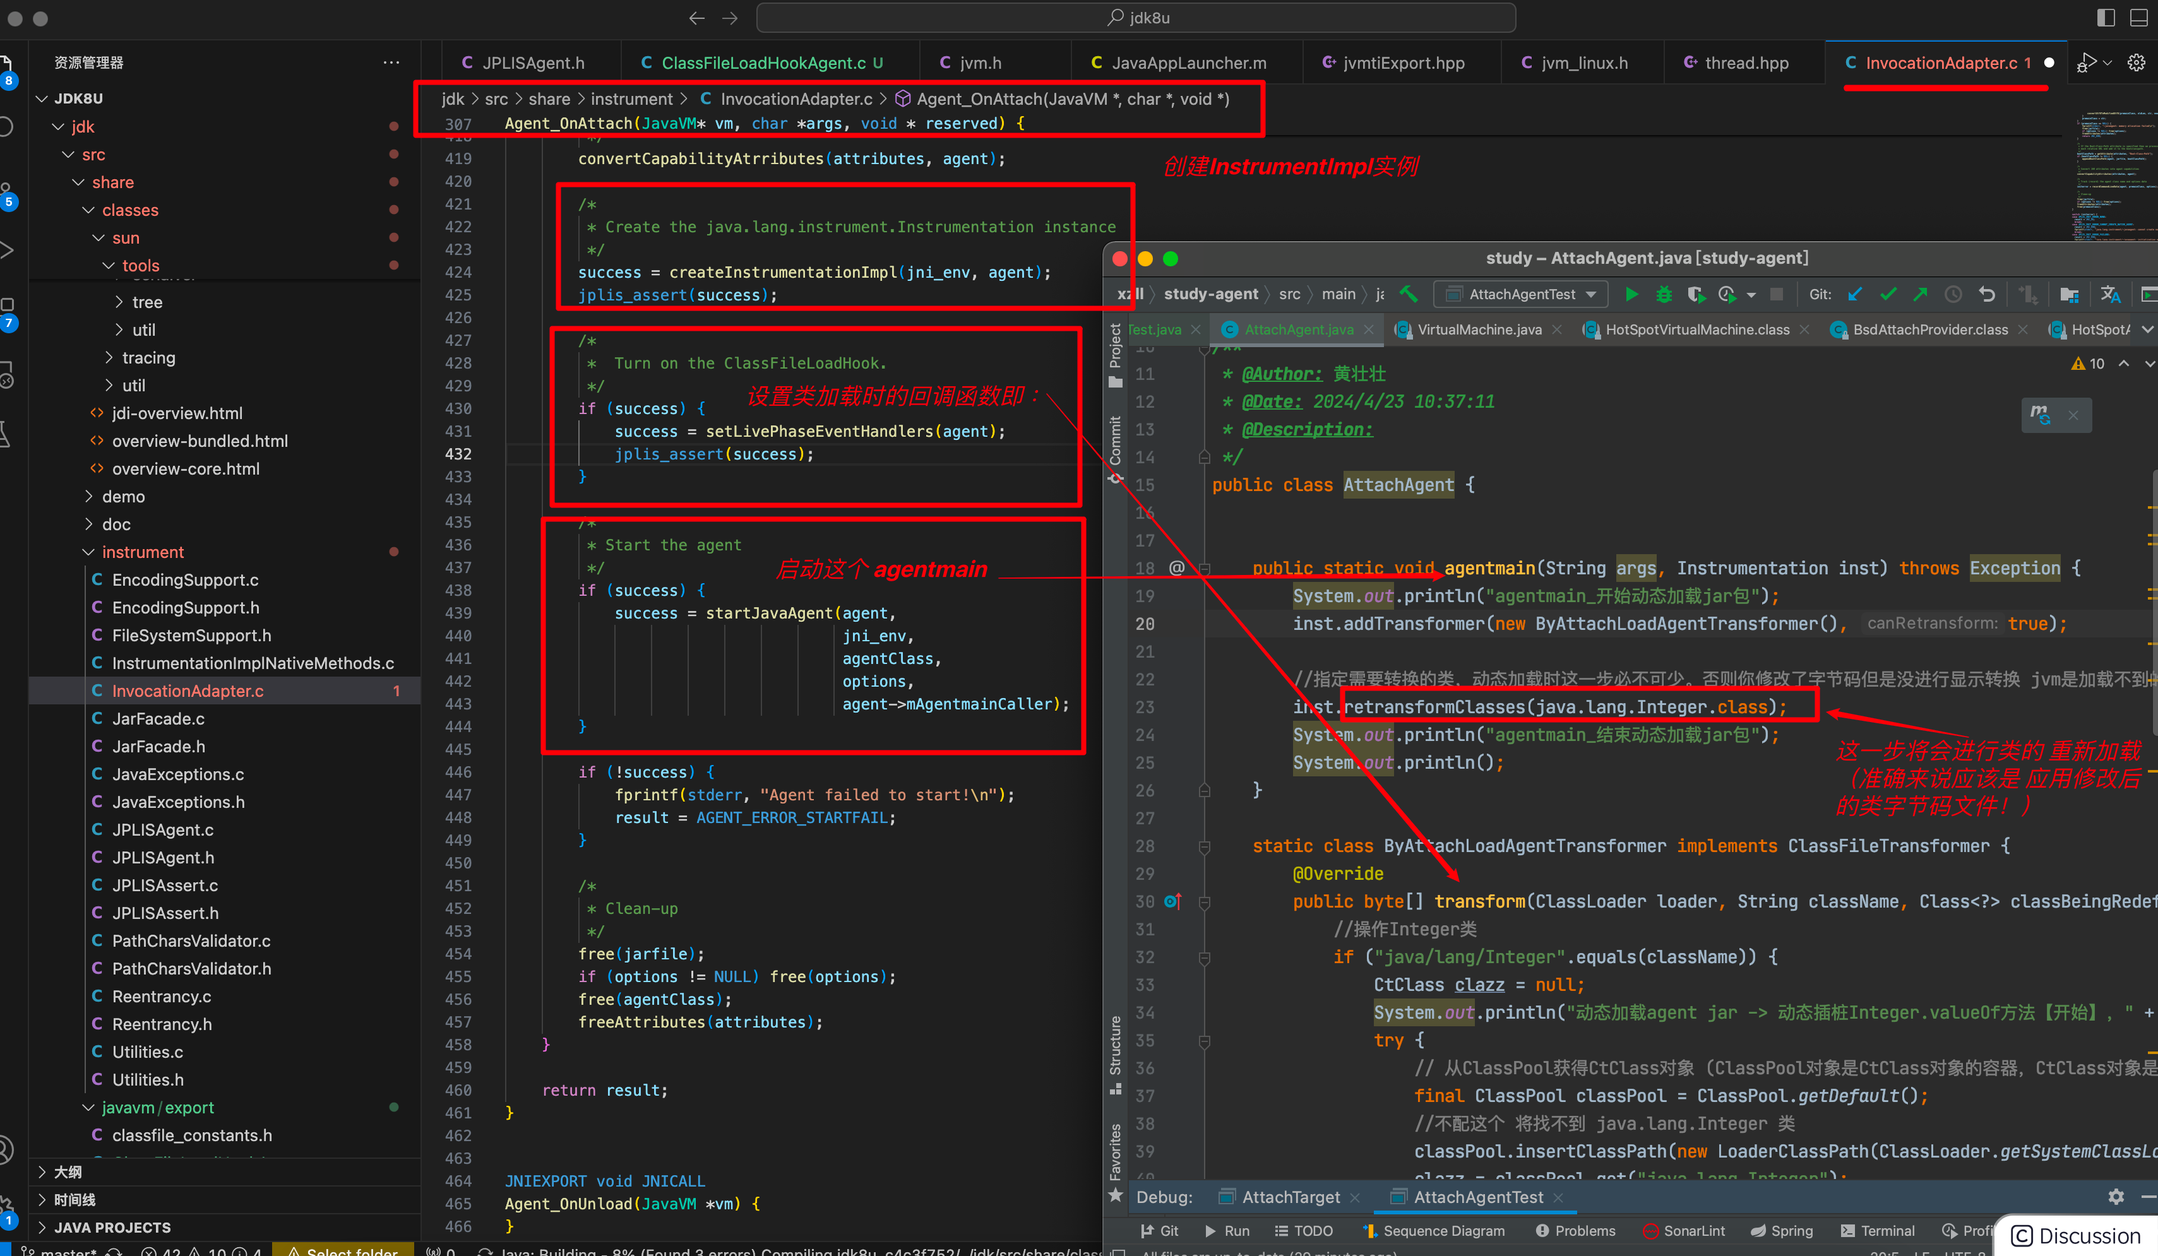Click the Git rollback undo arrow

pyautogui.click(x=1987, y=295)
